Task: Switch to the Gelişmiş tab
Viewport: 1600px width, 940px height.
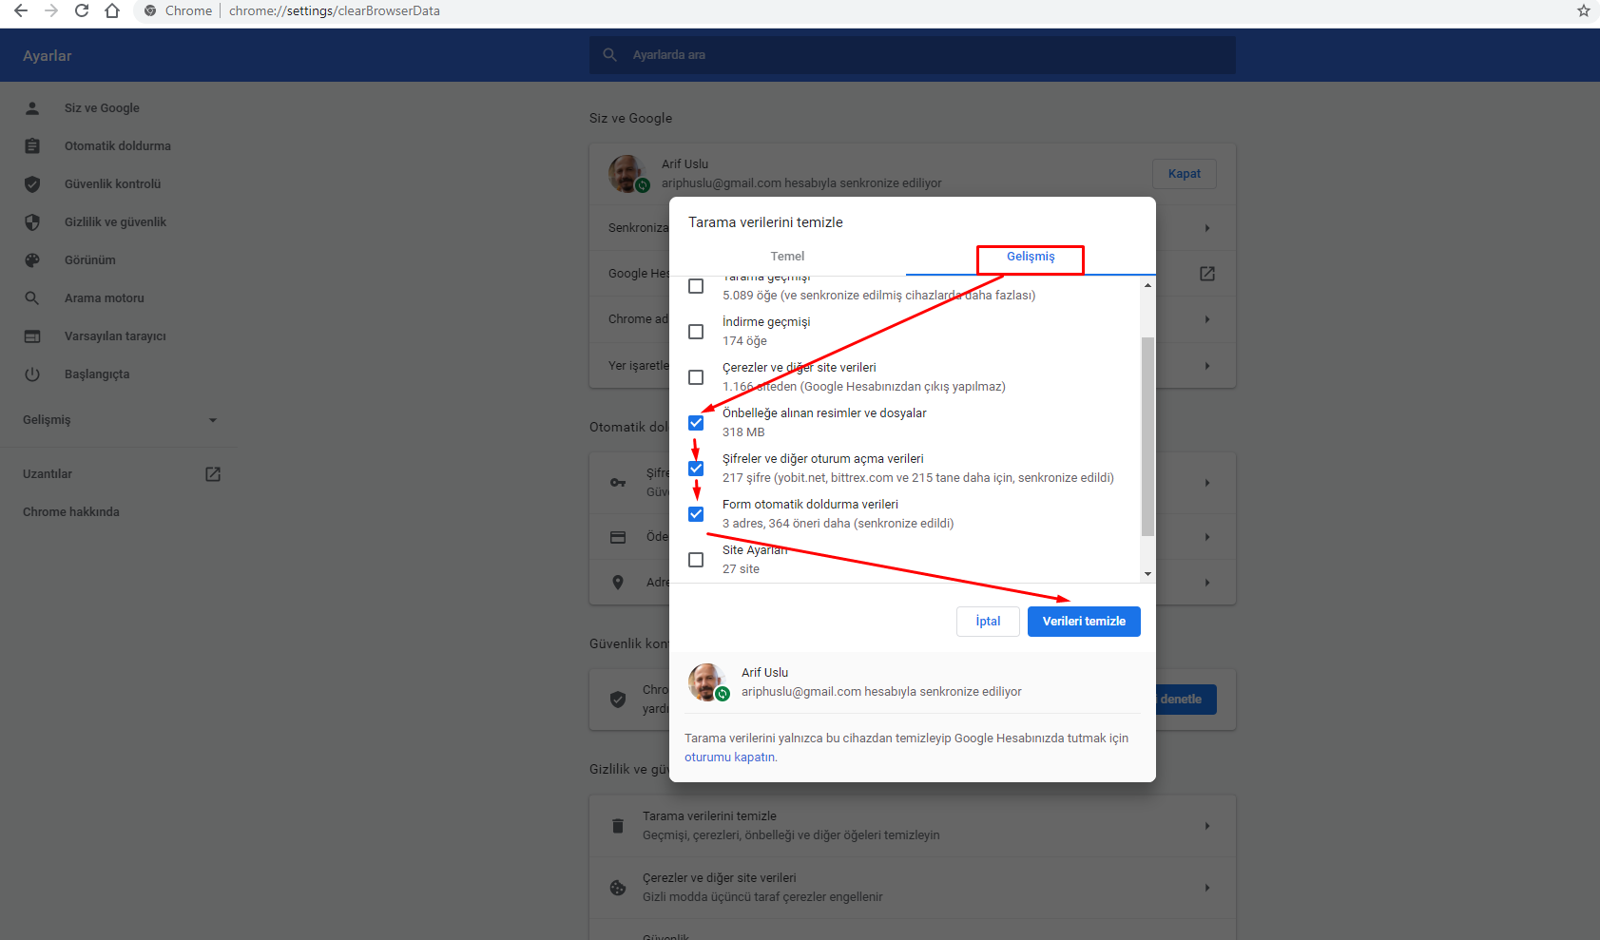Action: [x=1031, y=257]
